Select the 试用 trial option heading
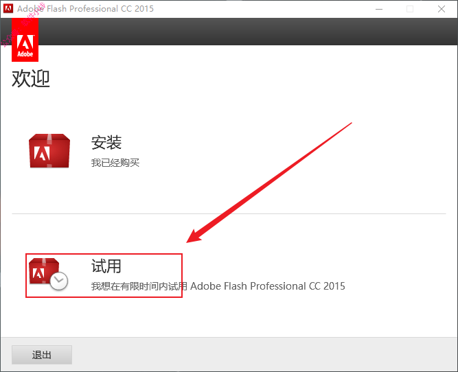The width and height of the screenshot is (458, 372). (x=106, y=266)
